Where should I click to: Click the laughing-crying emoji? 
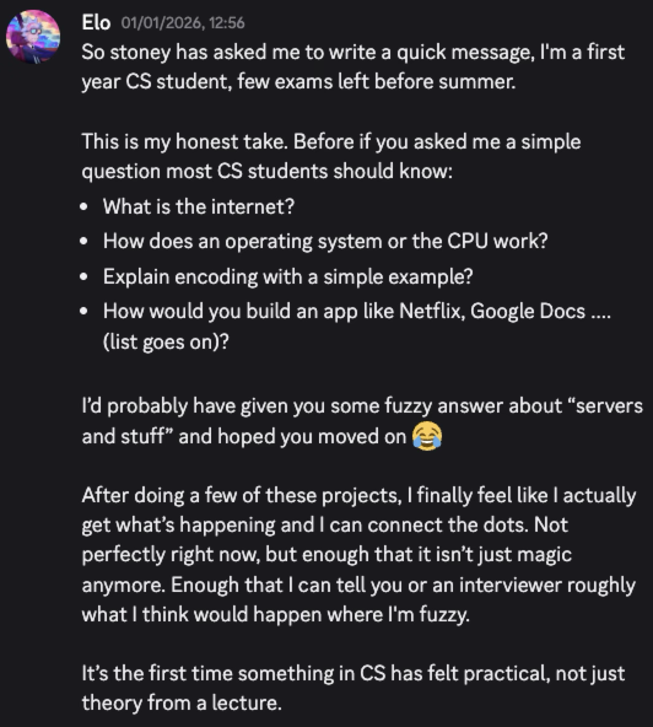tap(428, 436)
